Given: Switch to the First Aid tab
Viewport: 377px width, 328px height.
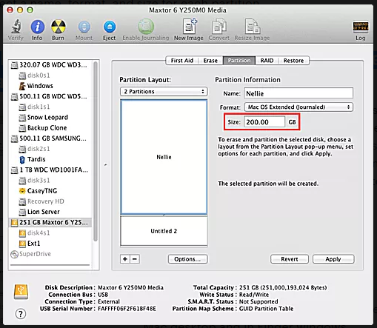Looking at the screenshot, I should coord(182,61).
